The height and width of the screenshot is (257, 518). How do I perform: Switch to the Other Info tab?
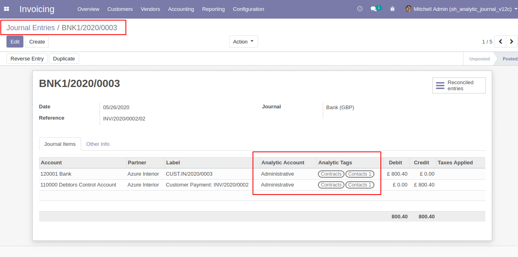98,144
